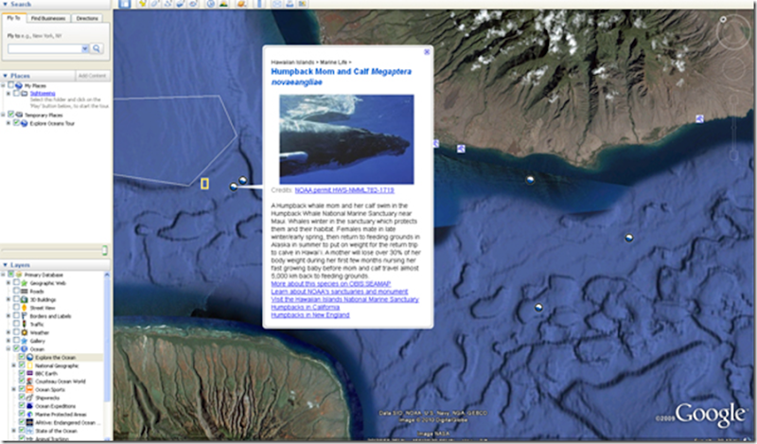This screenshot has width=757, height=444.
Task: Click the map zoom slider
Action: pyautogui.click(x=734, y=129)
